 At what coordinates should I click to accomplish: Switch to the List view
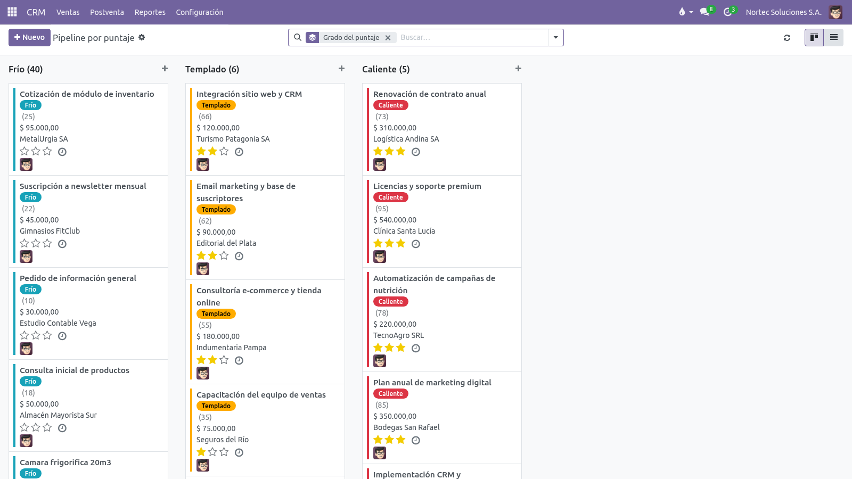(833, 37)
